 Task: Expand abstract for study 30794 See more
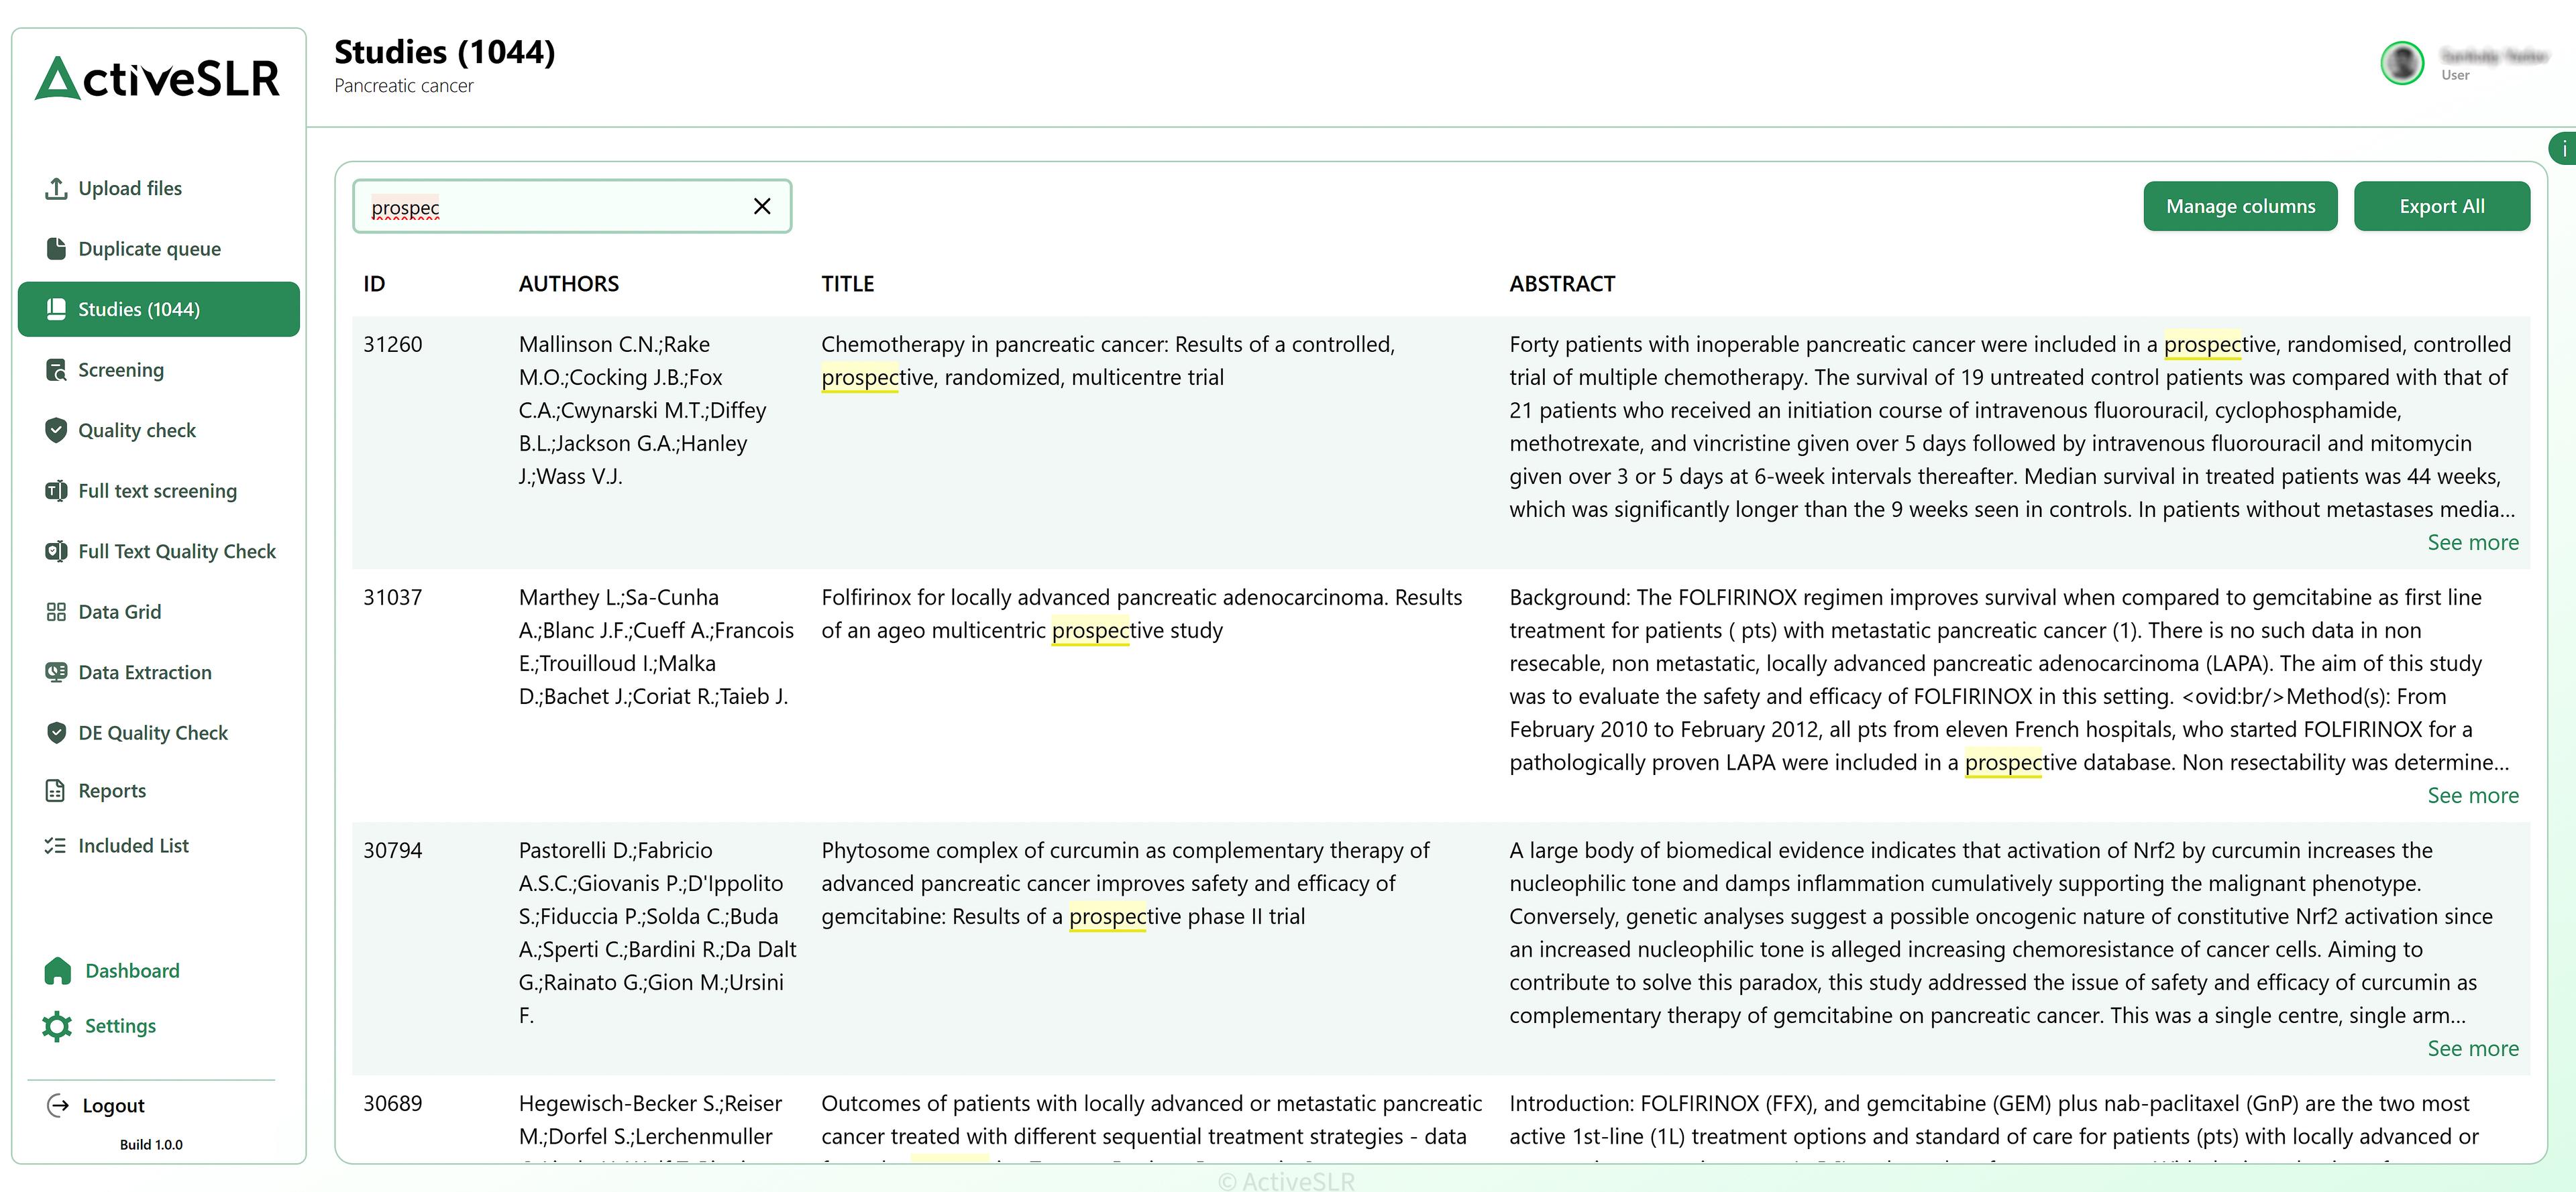click(2473, 1048)
